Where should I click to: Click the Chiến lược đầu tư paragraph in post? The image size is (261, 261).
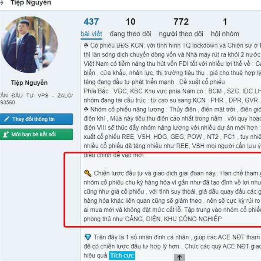[172, 196]
